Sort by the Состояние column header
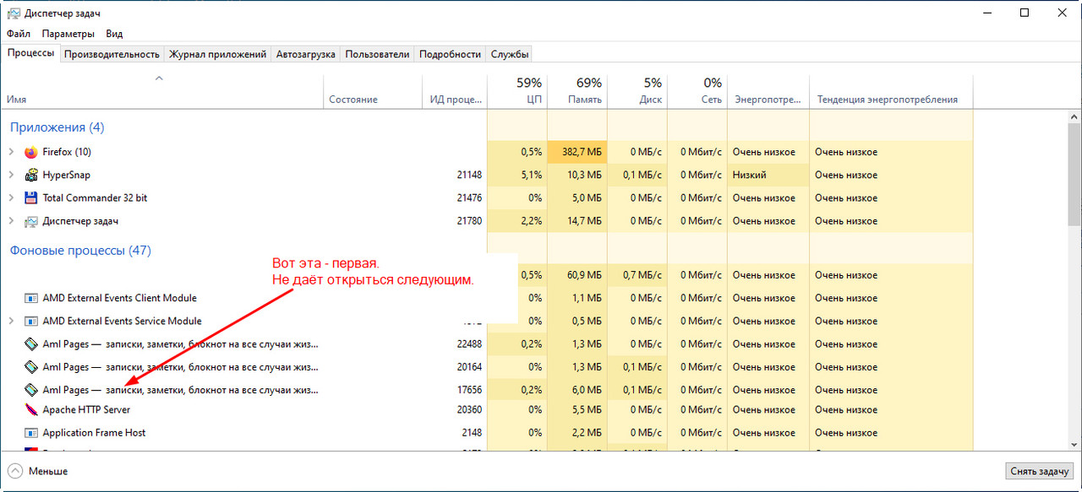The width and height of the screenshot is (1082, 492). click(x=373, y=91)
